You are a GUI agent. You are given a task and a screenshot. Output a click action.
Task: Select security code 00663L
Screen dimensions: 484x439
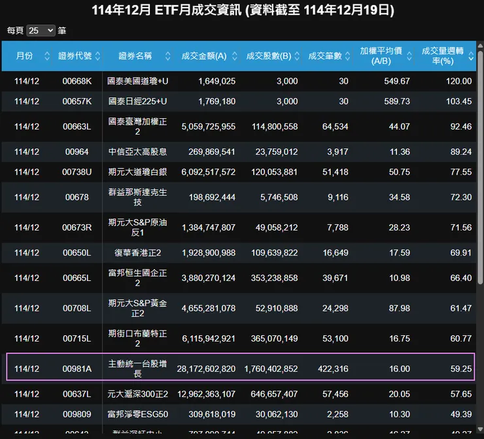(x=77, y=127)
